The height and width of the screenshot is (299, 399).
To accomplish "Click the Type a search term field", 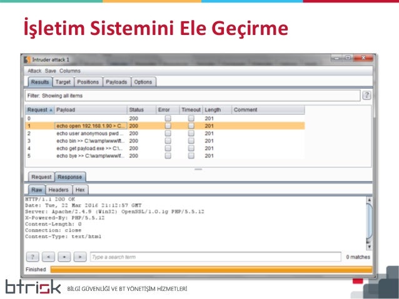I will tap(216, 257).
